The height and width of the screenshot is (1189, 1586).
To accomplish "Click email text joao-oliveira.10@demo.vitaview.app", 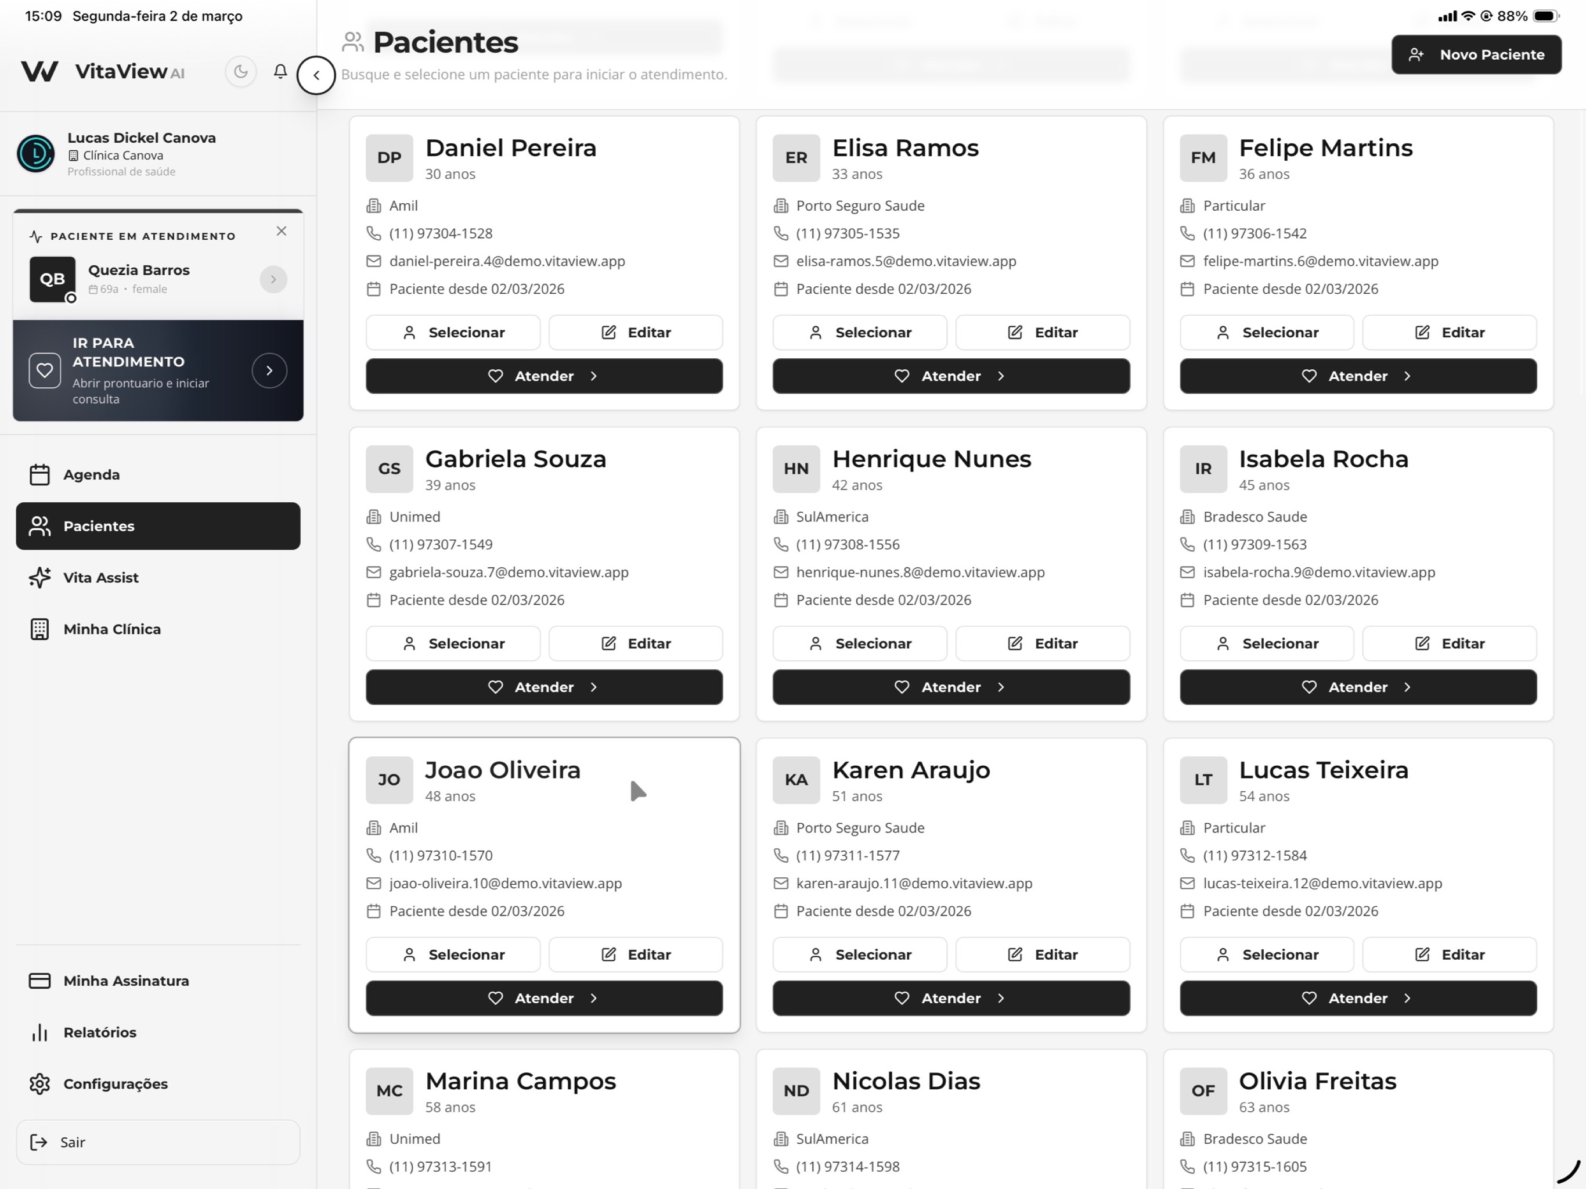I will coord(506,884).
